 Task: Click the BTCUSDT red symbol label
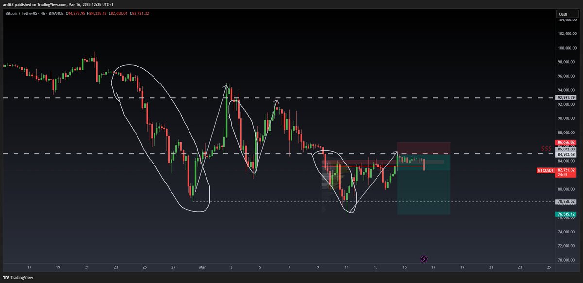point(546,170)
